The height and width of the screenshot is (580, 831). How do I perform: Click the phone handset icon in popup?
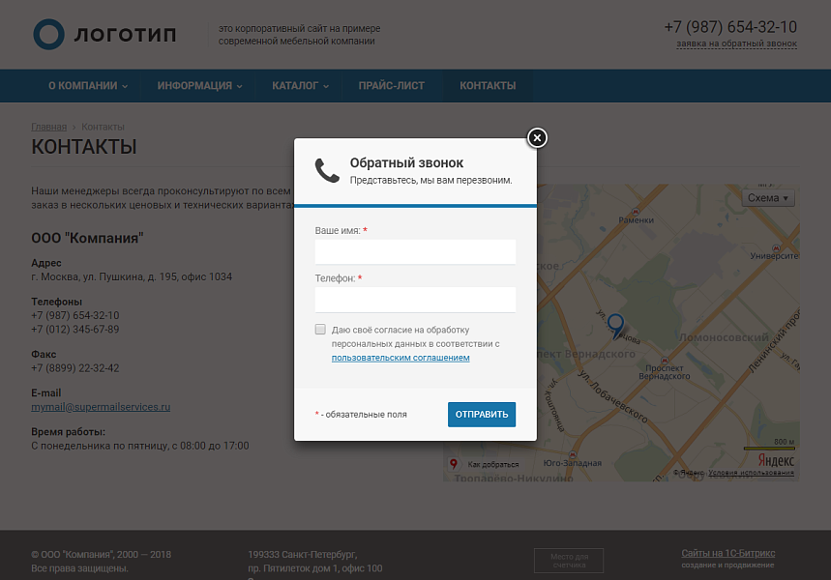click(327, 170)
